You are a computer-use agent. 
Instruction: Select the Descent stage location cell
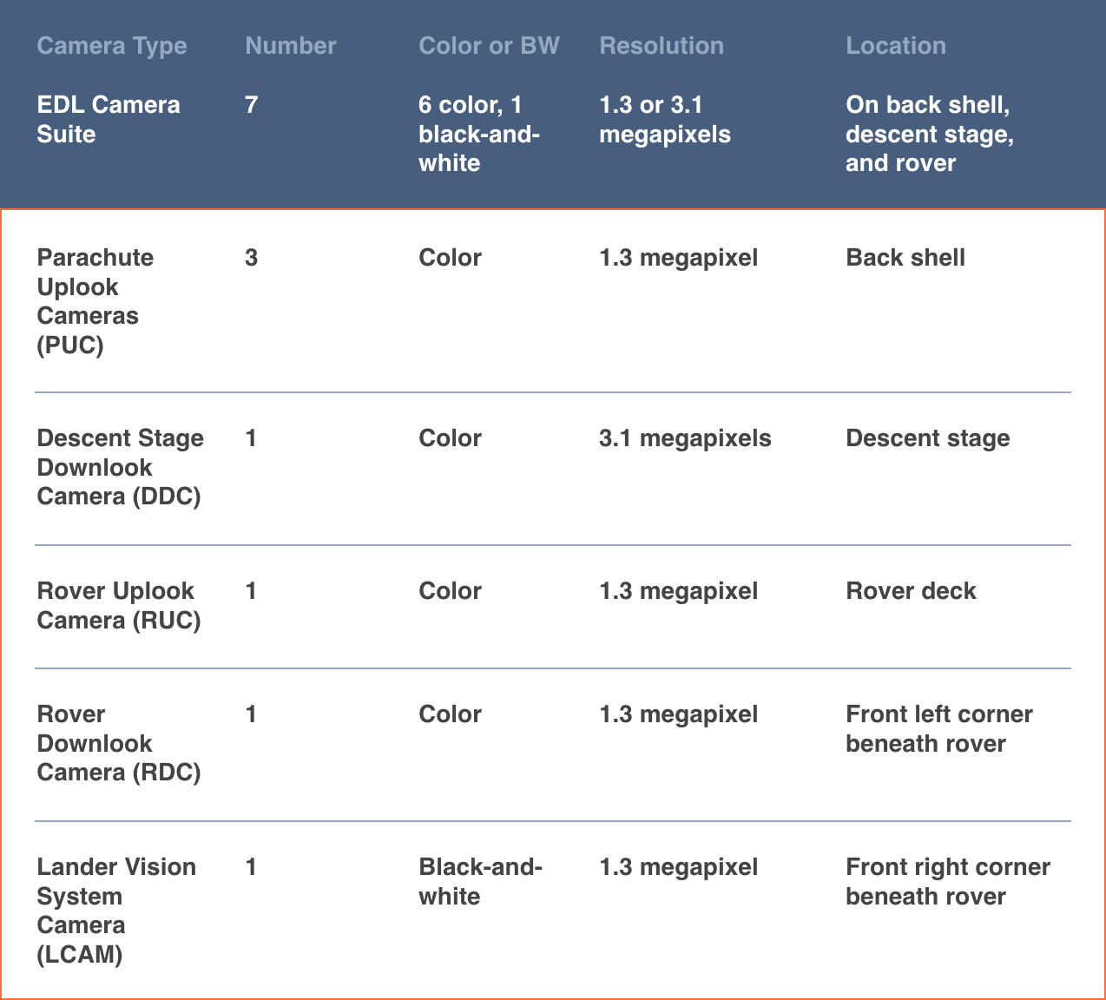(x=928, y=438)
